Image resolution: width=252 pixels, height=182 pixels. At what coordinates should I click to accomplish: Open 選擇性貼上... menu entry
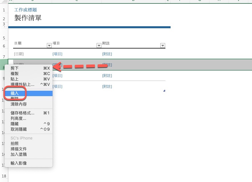coord(29,84)
